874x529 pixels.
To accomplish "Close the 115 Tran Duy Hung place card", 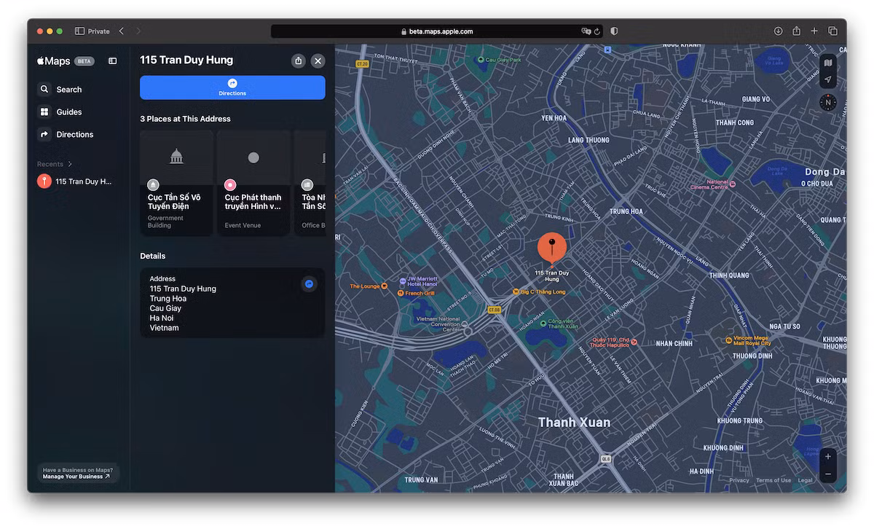I will click(318, 60).
